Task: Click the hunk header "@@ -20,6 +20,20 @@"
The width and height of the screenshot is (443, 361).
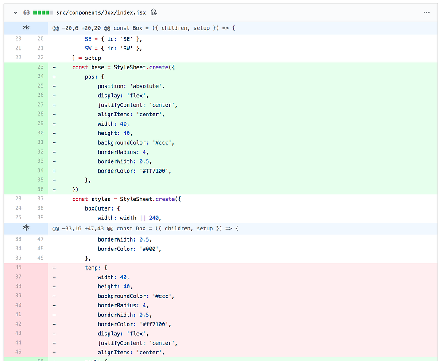Action: click(x=82, y=28)
